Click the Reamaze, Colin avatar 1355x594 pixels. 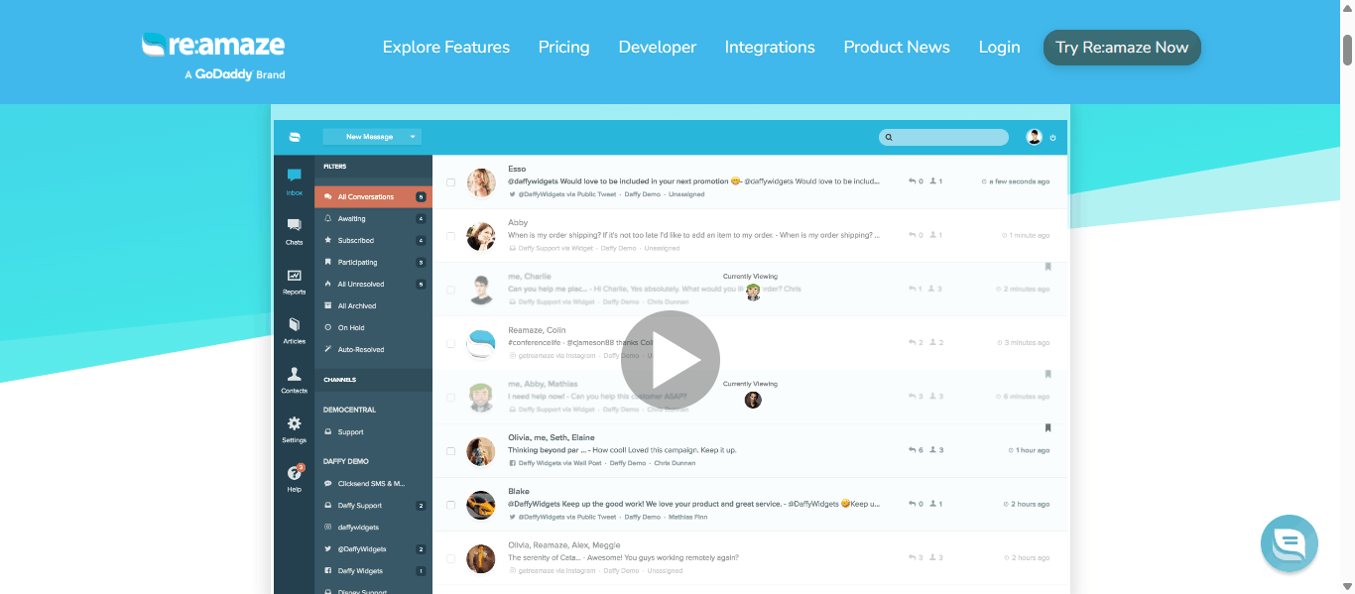tap(481, 343)
